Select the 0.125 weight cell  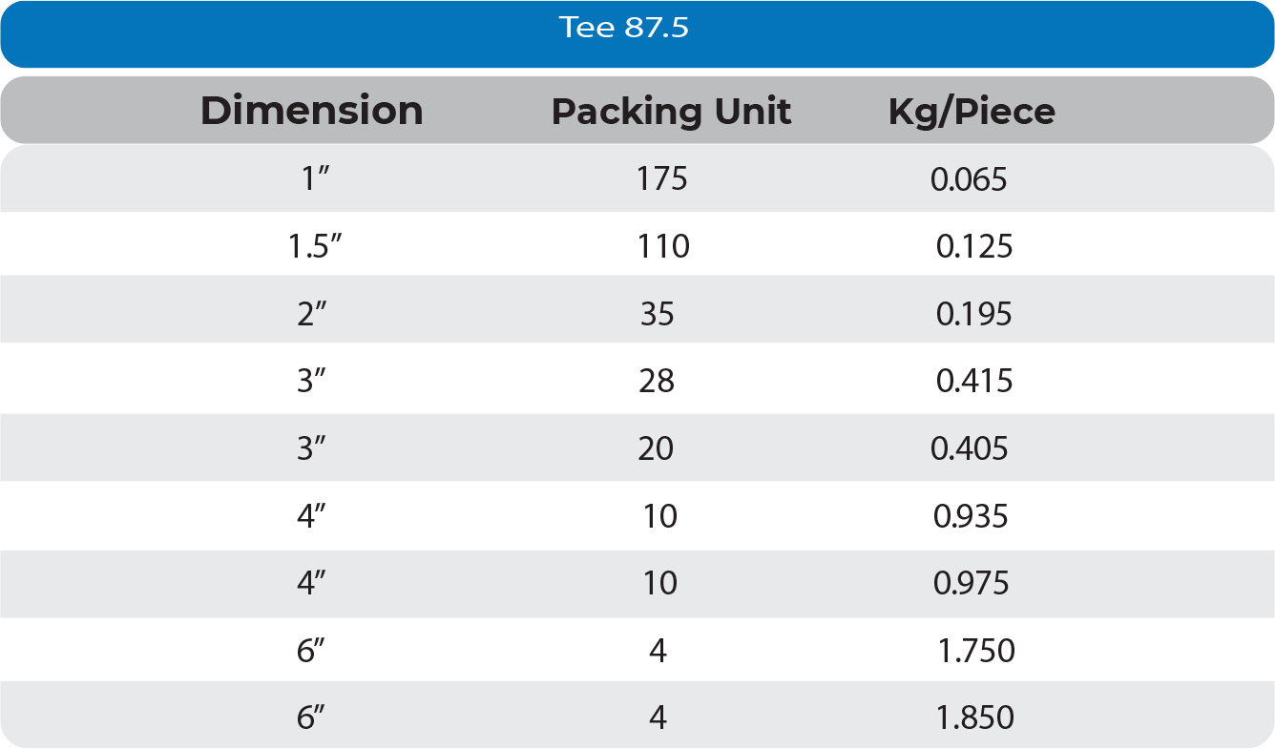pyautogui.click(x=974, y=247)
